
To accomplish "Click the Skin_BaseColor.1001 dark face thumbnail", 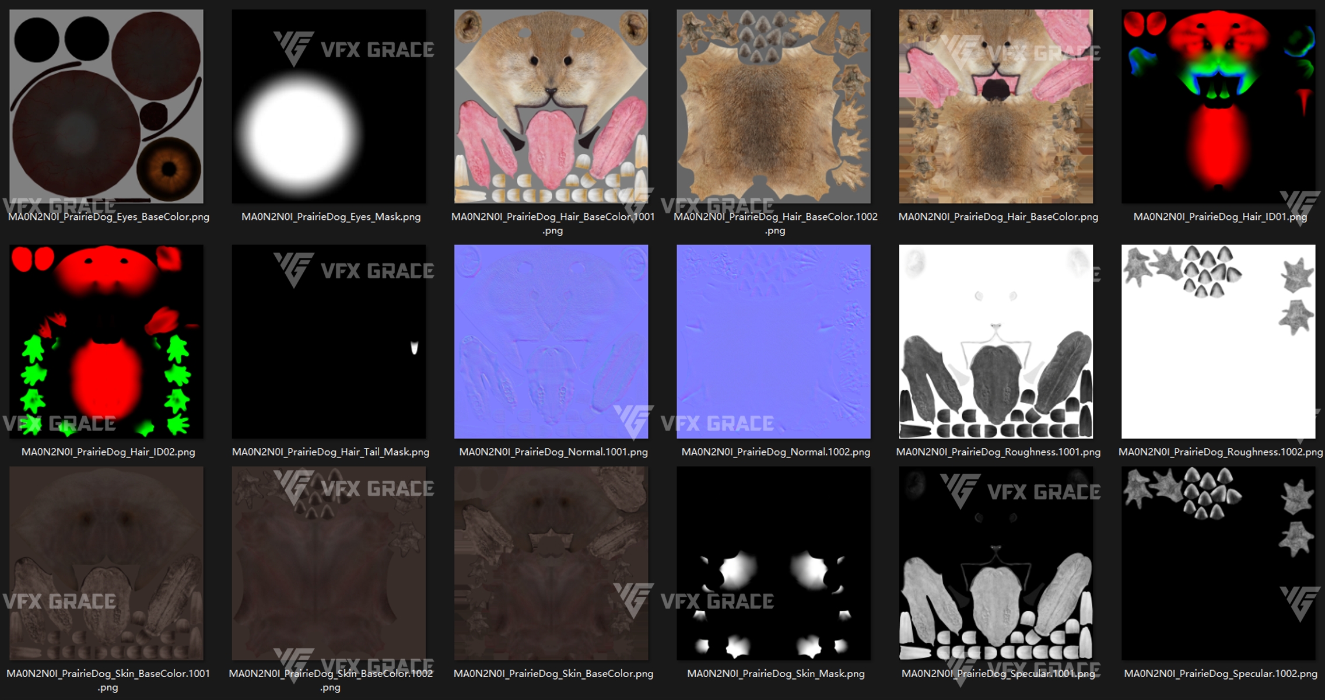I will click(106, 563).
